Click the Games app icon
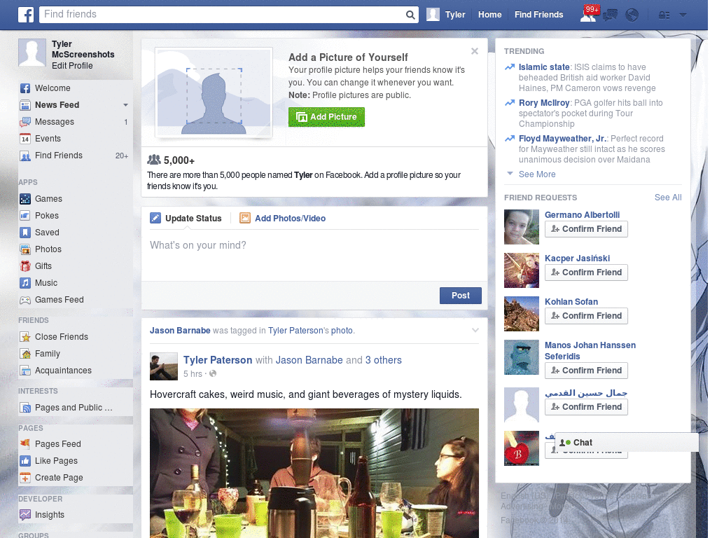This screenshot has height=538, width=717. coord(25,199)
